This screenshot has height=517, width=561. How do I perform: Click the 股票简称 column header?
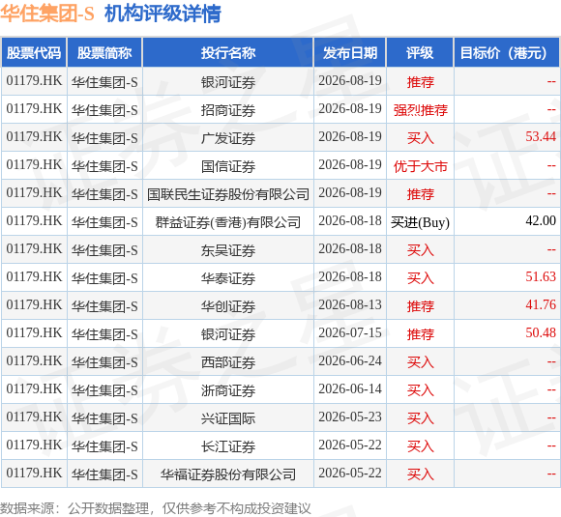(104, 52)
